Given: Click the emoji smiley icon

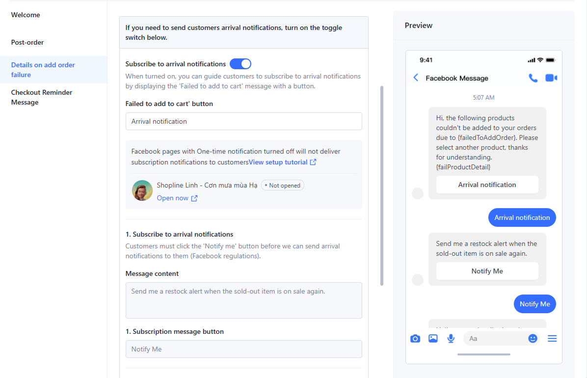Looking at the screenshot, I should (x=533, y=338).
